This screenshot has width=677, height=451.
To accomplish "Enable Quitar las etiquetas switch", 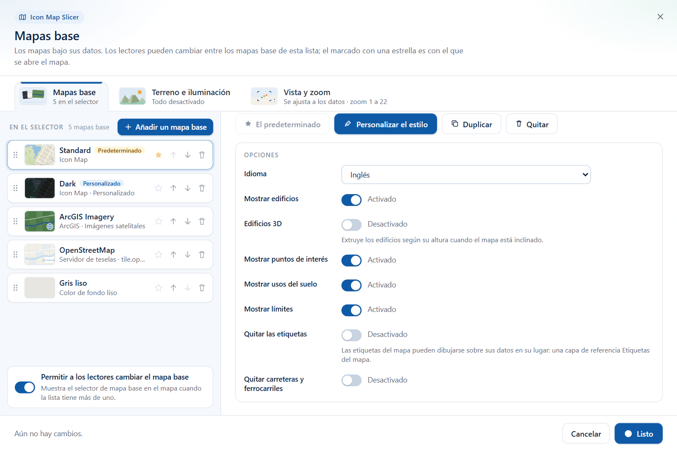I will pyautogui.click(x=352, y=335).
